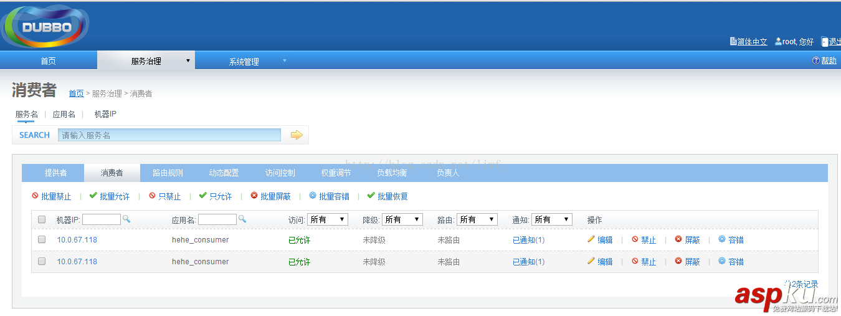Image resolution: width=841 pixels, height=316 pixels.
Task: Click the 帮助 link
Action: tap(829, 60)
